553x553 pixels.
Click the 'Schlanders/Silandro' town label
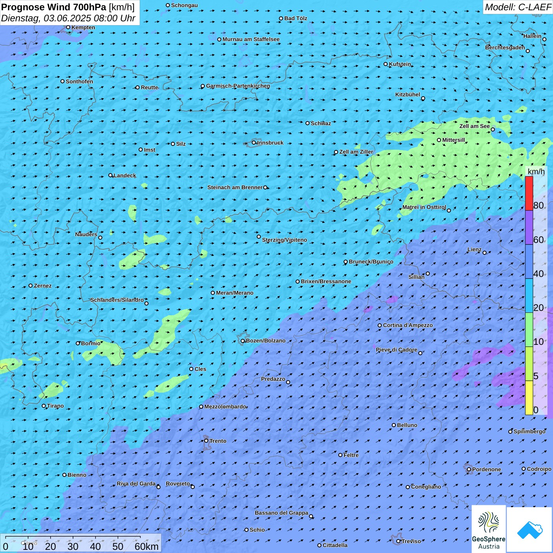(117, 300)
